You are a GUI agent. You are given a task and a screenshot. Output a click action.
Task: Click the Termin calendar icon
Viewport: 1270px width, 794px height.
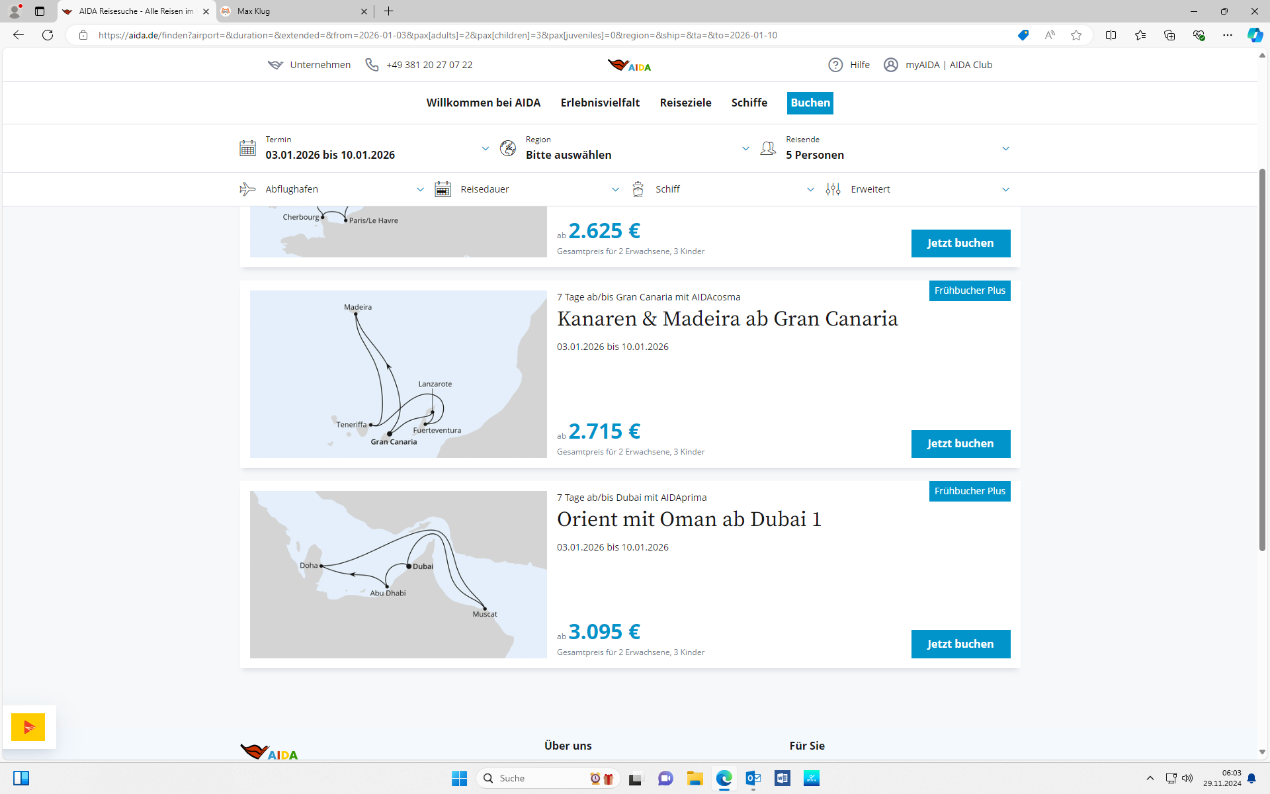click(x=247, y=148)
